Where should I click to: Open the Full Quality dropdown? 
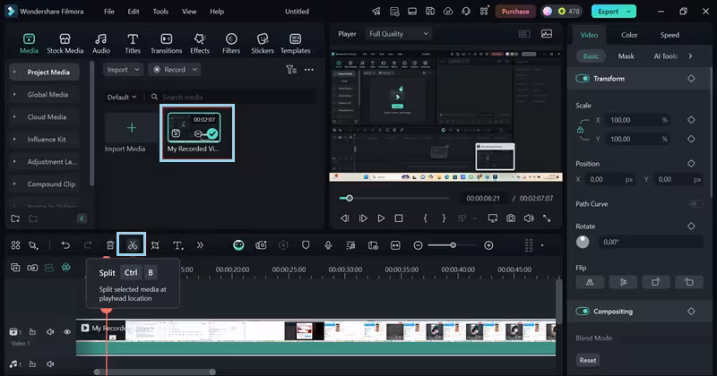(x=399, y=34)
